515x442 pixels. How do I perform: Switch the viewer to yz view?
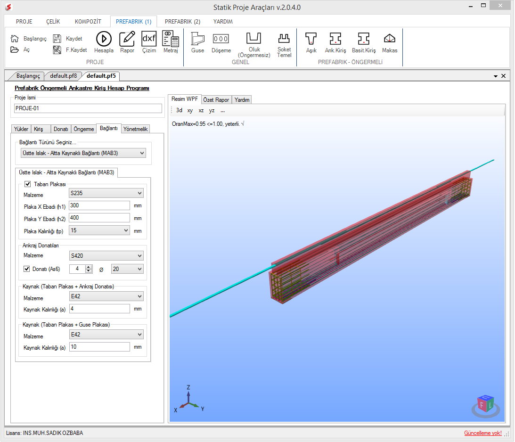point(212,110)
